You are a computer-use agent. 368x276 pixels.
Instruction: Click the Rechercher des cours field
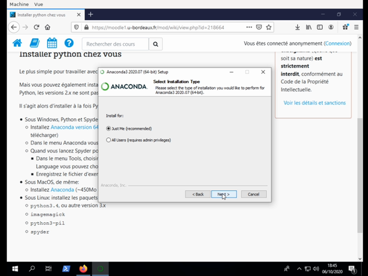pyautogui.click(x=115, y=44)
